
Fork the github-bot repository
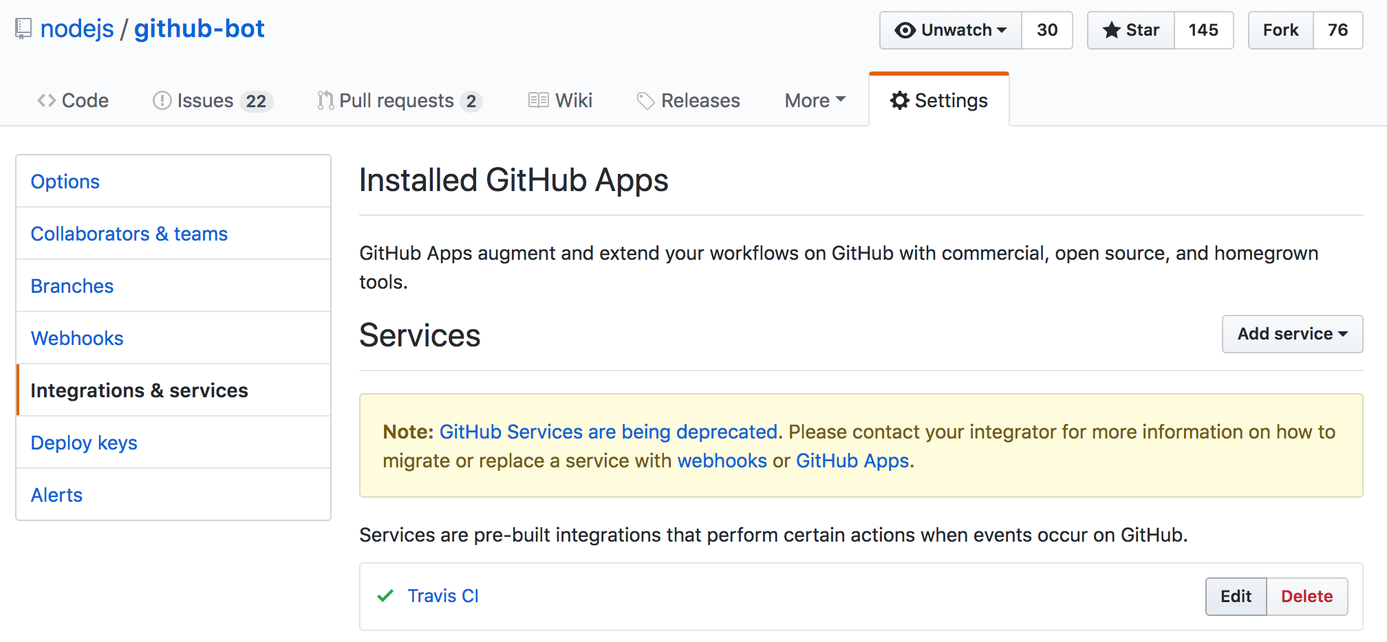pyautogui.click(x=1280, y=30)
